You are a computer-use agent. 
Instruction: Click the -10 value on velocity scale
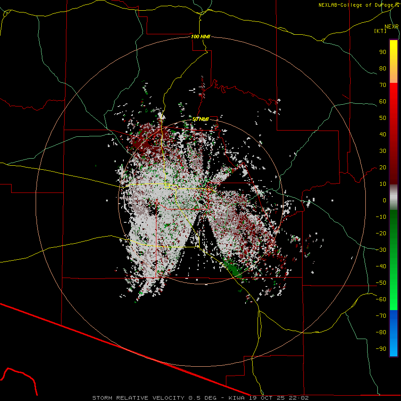[381, 217]
